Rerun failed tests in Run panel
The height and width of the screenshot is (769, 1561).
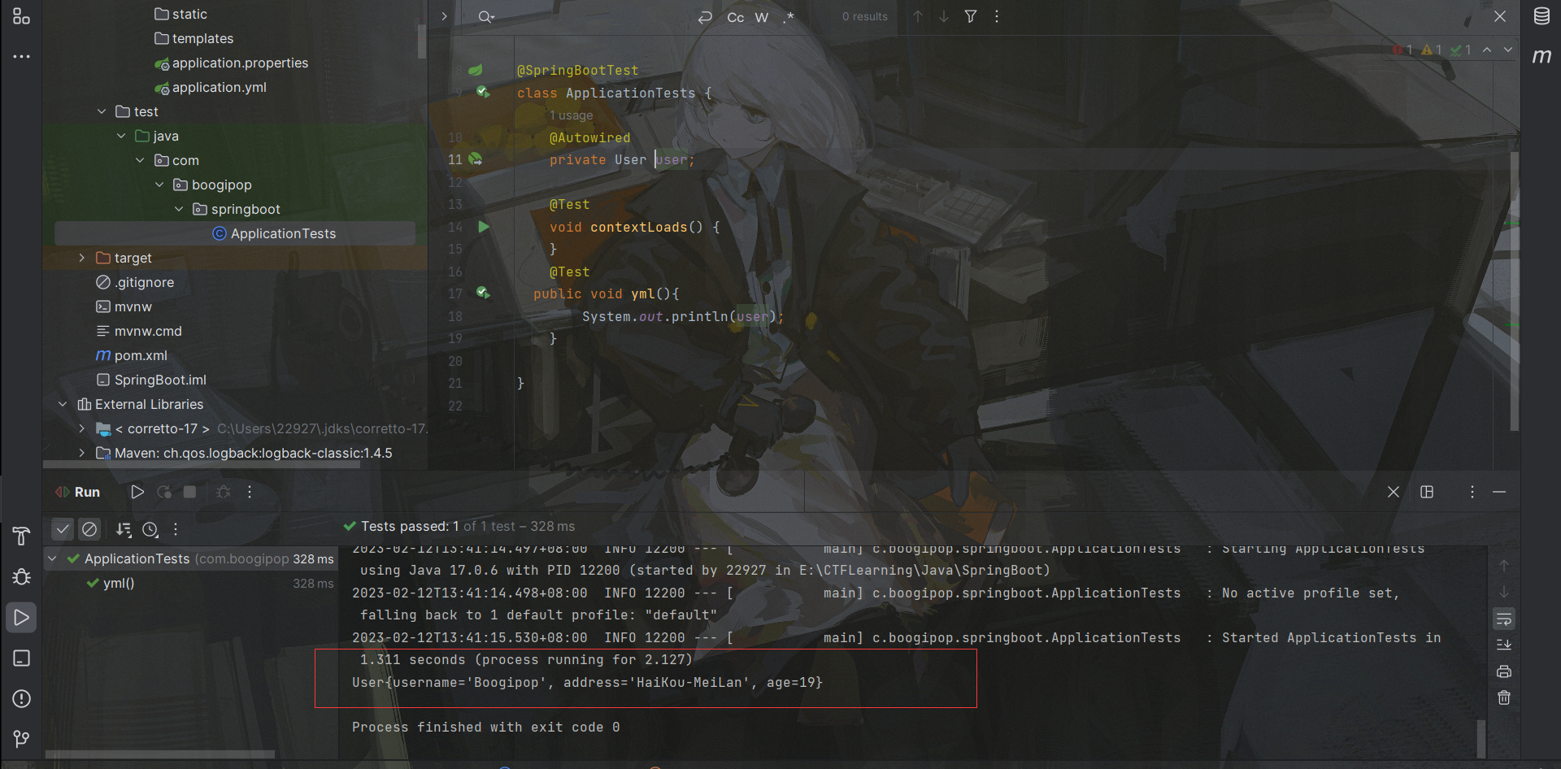coord(164,492)
